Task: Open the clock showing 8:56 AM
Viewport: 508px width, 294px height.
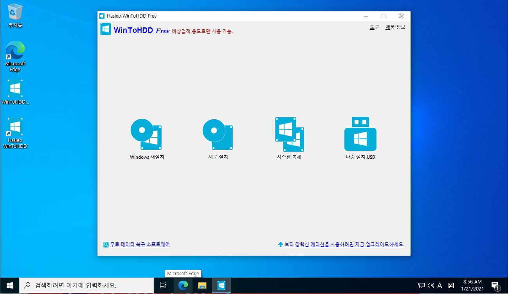Action: tap(472, 286)
